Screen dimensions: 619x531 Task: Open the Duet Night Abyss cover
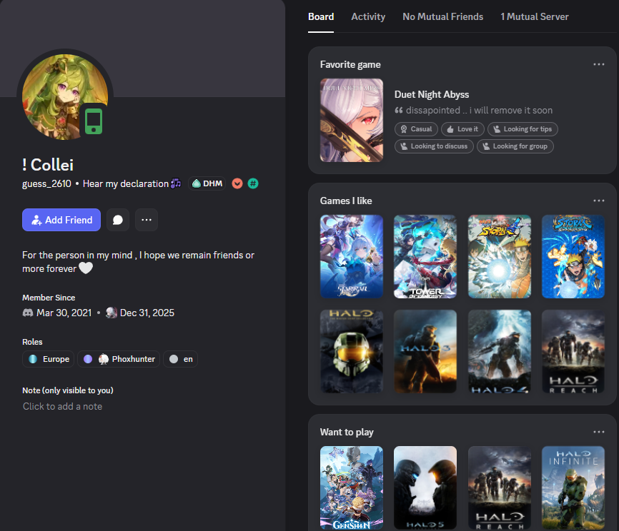[x=352, y=120]
